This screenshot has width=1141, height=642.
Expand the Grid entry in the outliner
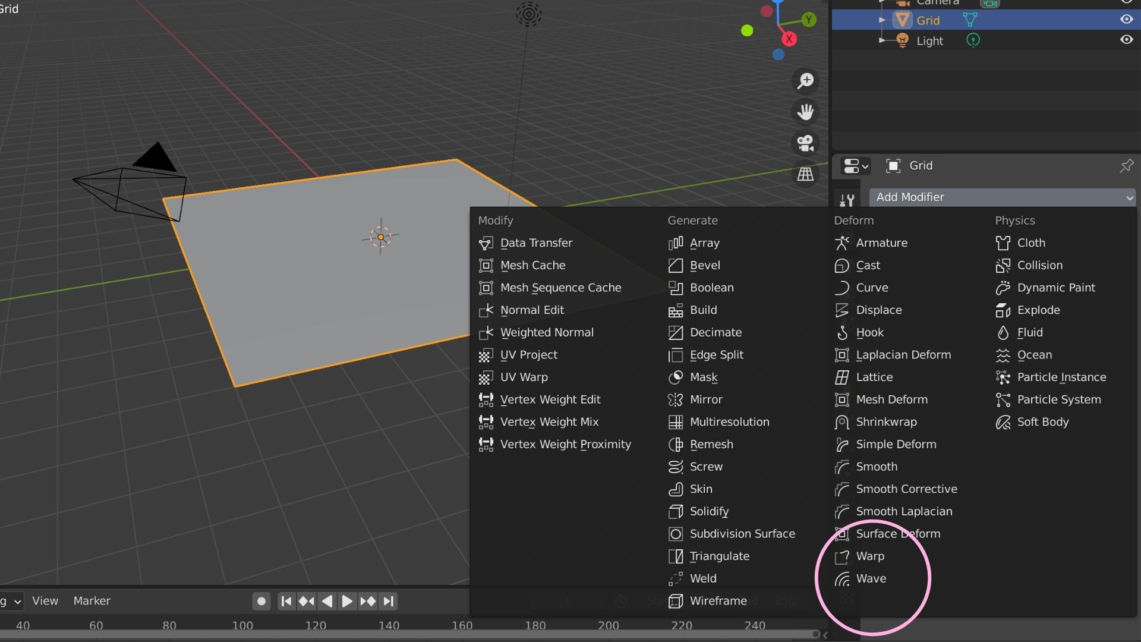pyautogui.click(x=882, y=20)
